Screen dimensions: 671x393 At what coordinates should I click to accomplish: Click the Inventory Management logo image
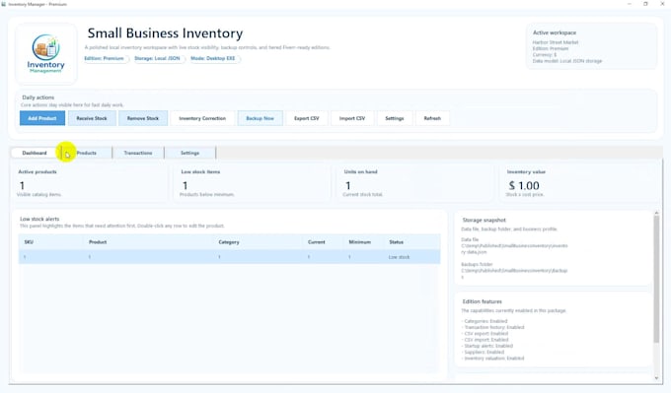[x=45, y=54]
